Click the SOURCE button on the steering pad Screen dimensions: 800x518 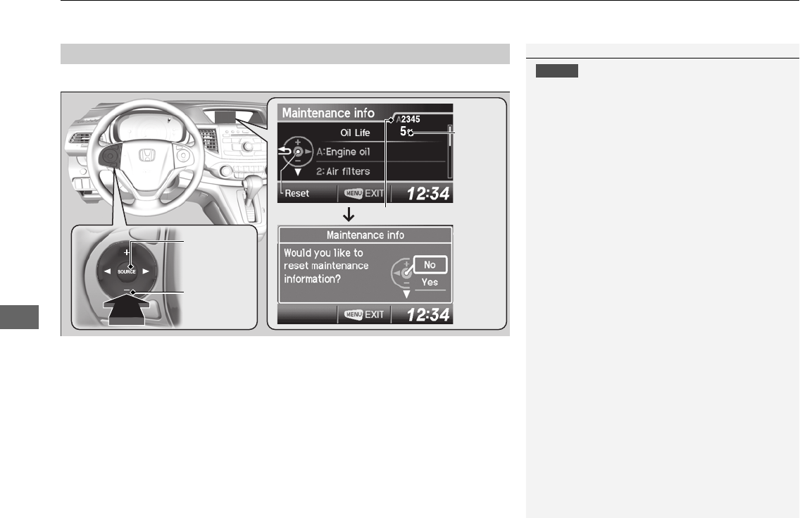(127, 271)
